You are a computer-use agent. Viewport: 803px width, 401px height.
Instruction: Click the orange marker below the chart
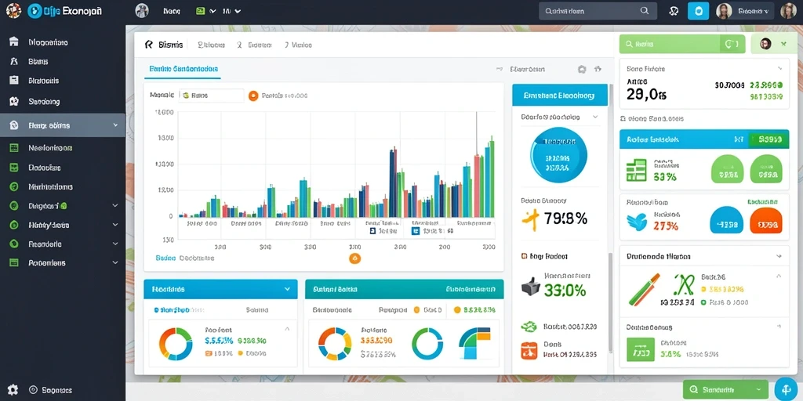coord(355,258)
